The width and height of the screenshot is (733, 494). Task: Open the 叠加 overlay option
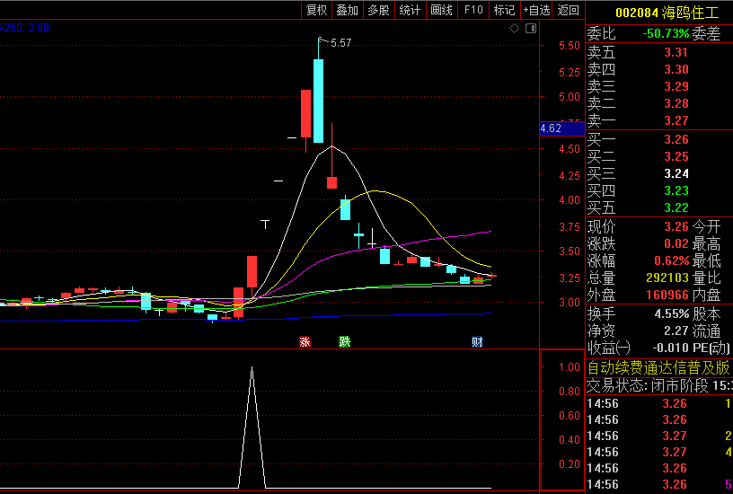[347, 10]
